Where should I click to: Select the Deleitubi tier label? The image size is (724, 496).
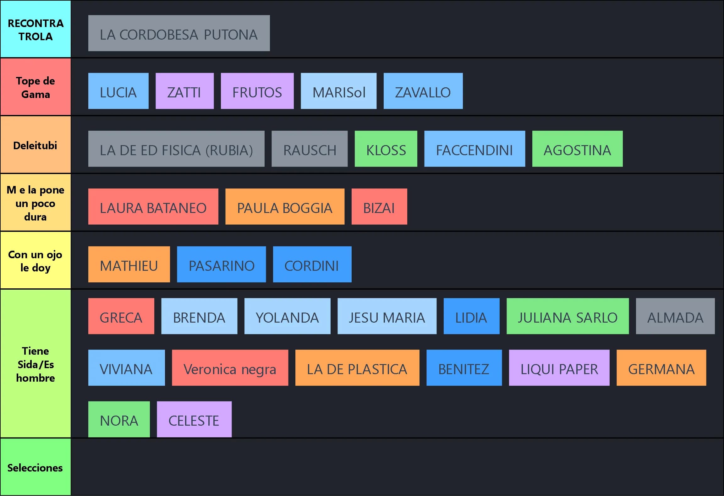[36, 145]
